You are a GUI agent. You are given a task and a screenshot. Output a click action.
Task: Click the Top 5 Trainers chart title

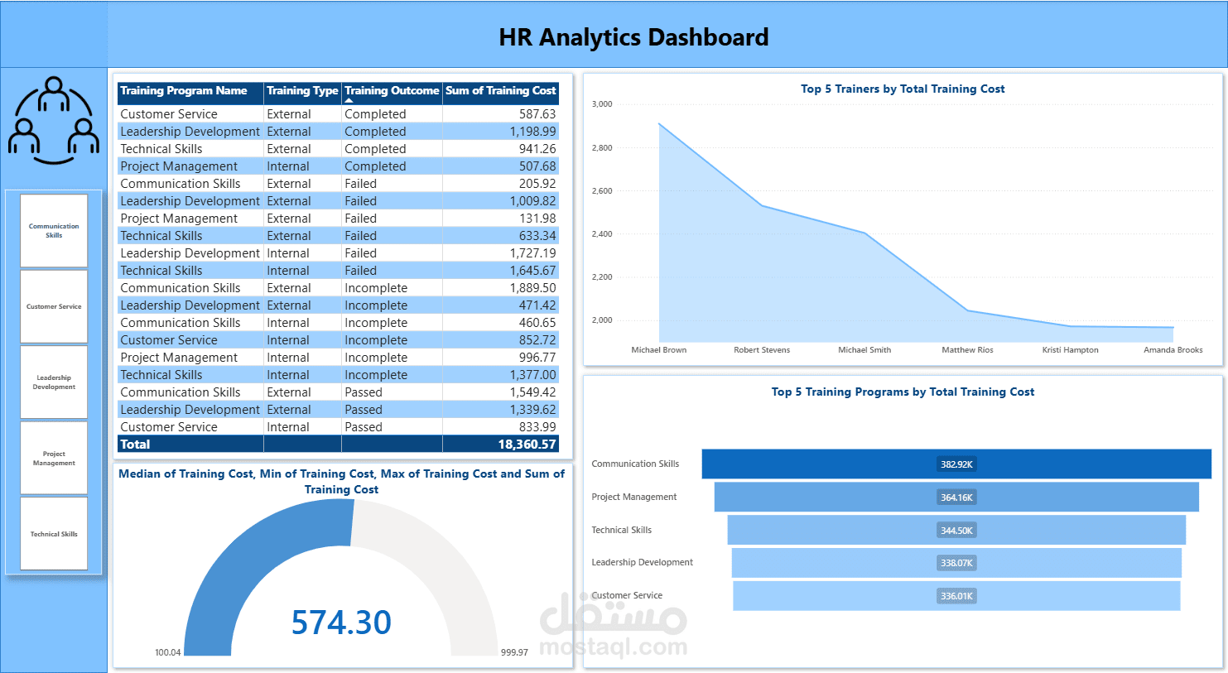tap(903, 89)
